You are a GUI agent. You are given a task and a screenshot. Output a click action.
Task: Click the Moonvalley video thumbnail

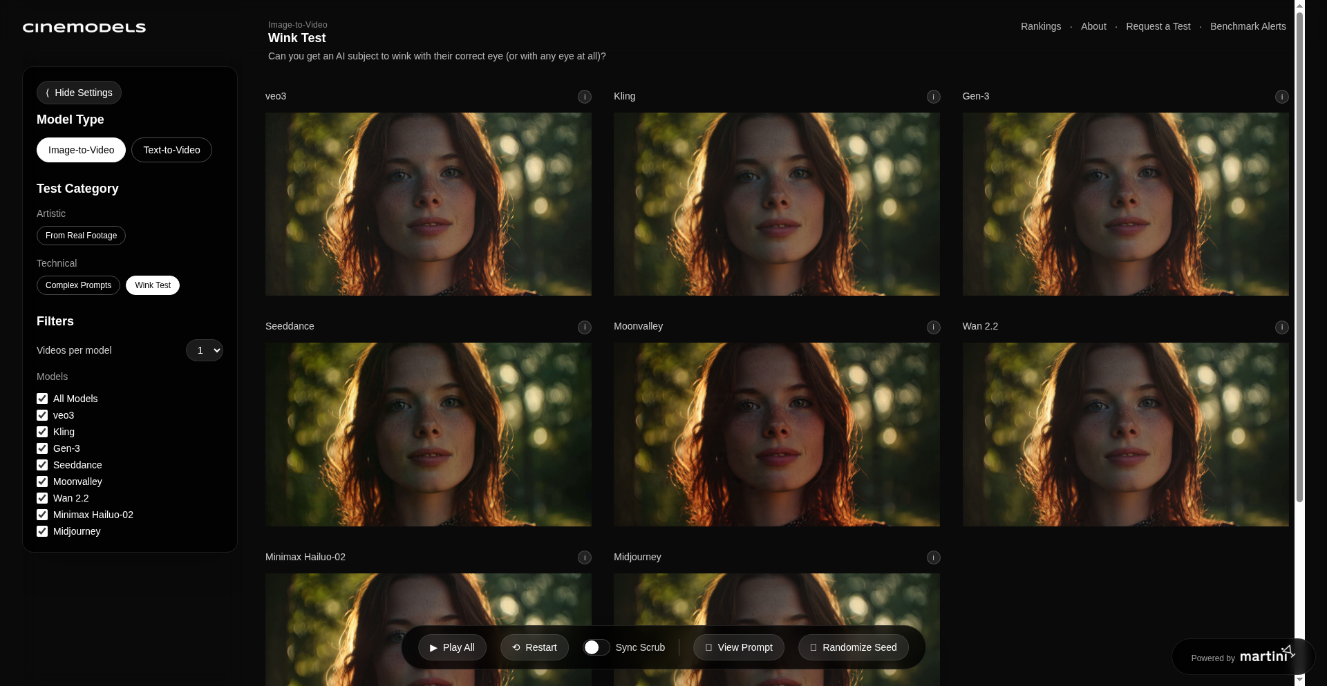(777, 435)
